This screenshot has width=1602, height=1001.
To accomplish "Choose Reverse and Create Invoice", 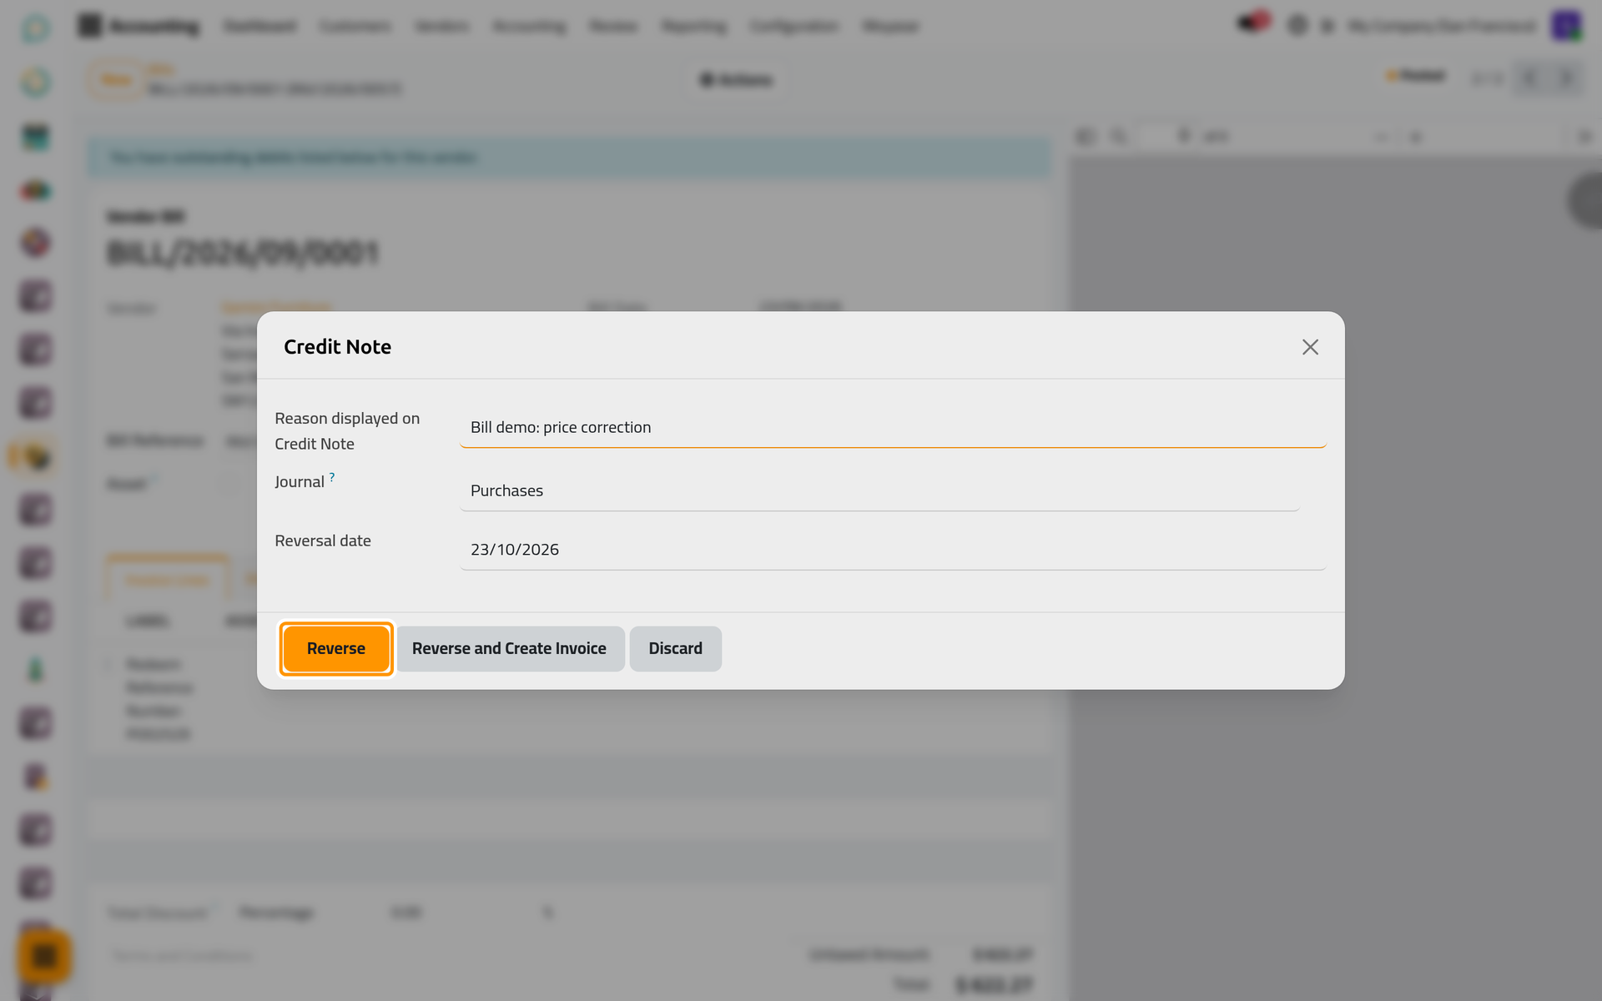I will [509, 649].
